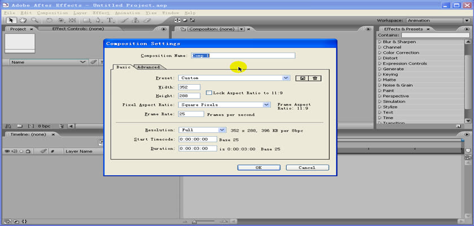
Task: Click the World Axis mode icon
Action: click(x=185, y=20)
